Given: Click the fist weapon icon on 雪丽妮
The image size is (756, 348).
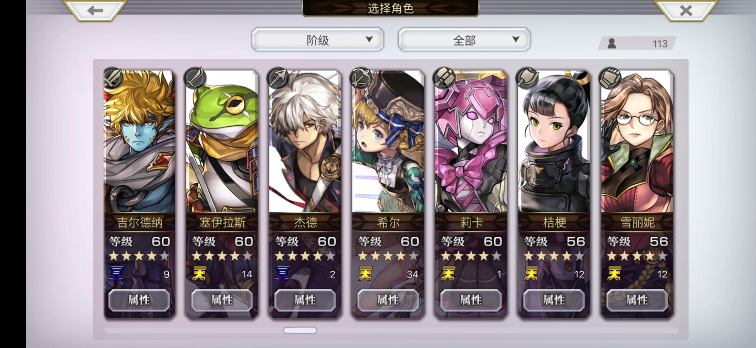Looking at the screenshot, I should [x=610, y=78].
